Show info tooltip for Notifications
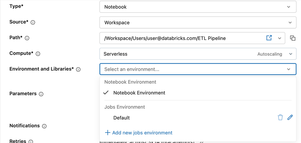Image resolution: width=301 pixels, height=143 pixels. [44, 126]
